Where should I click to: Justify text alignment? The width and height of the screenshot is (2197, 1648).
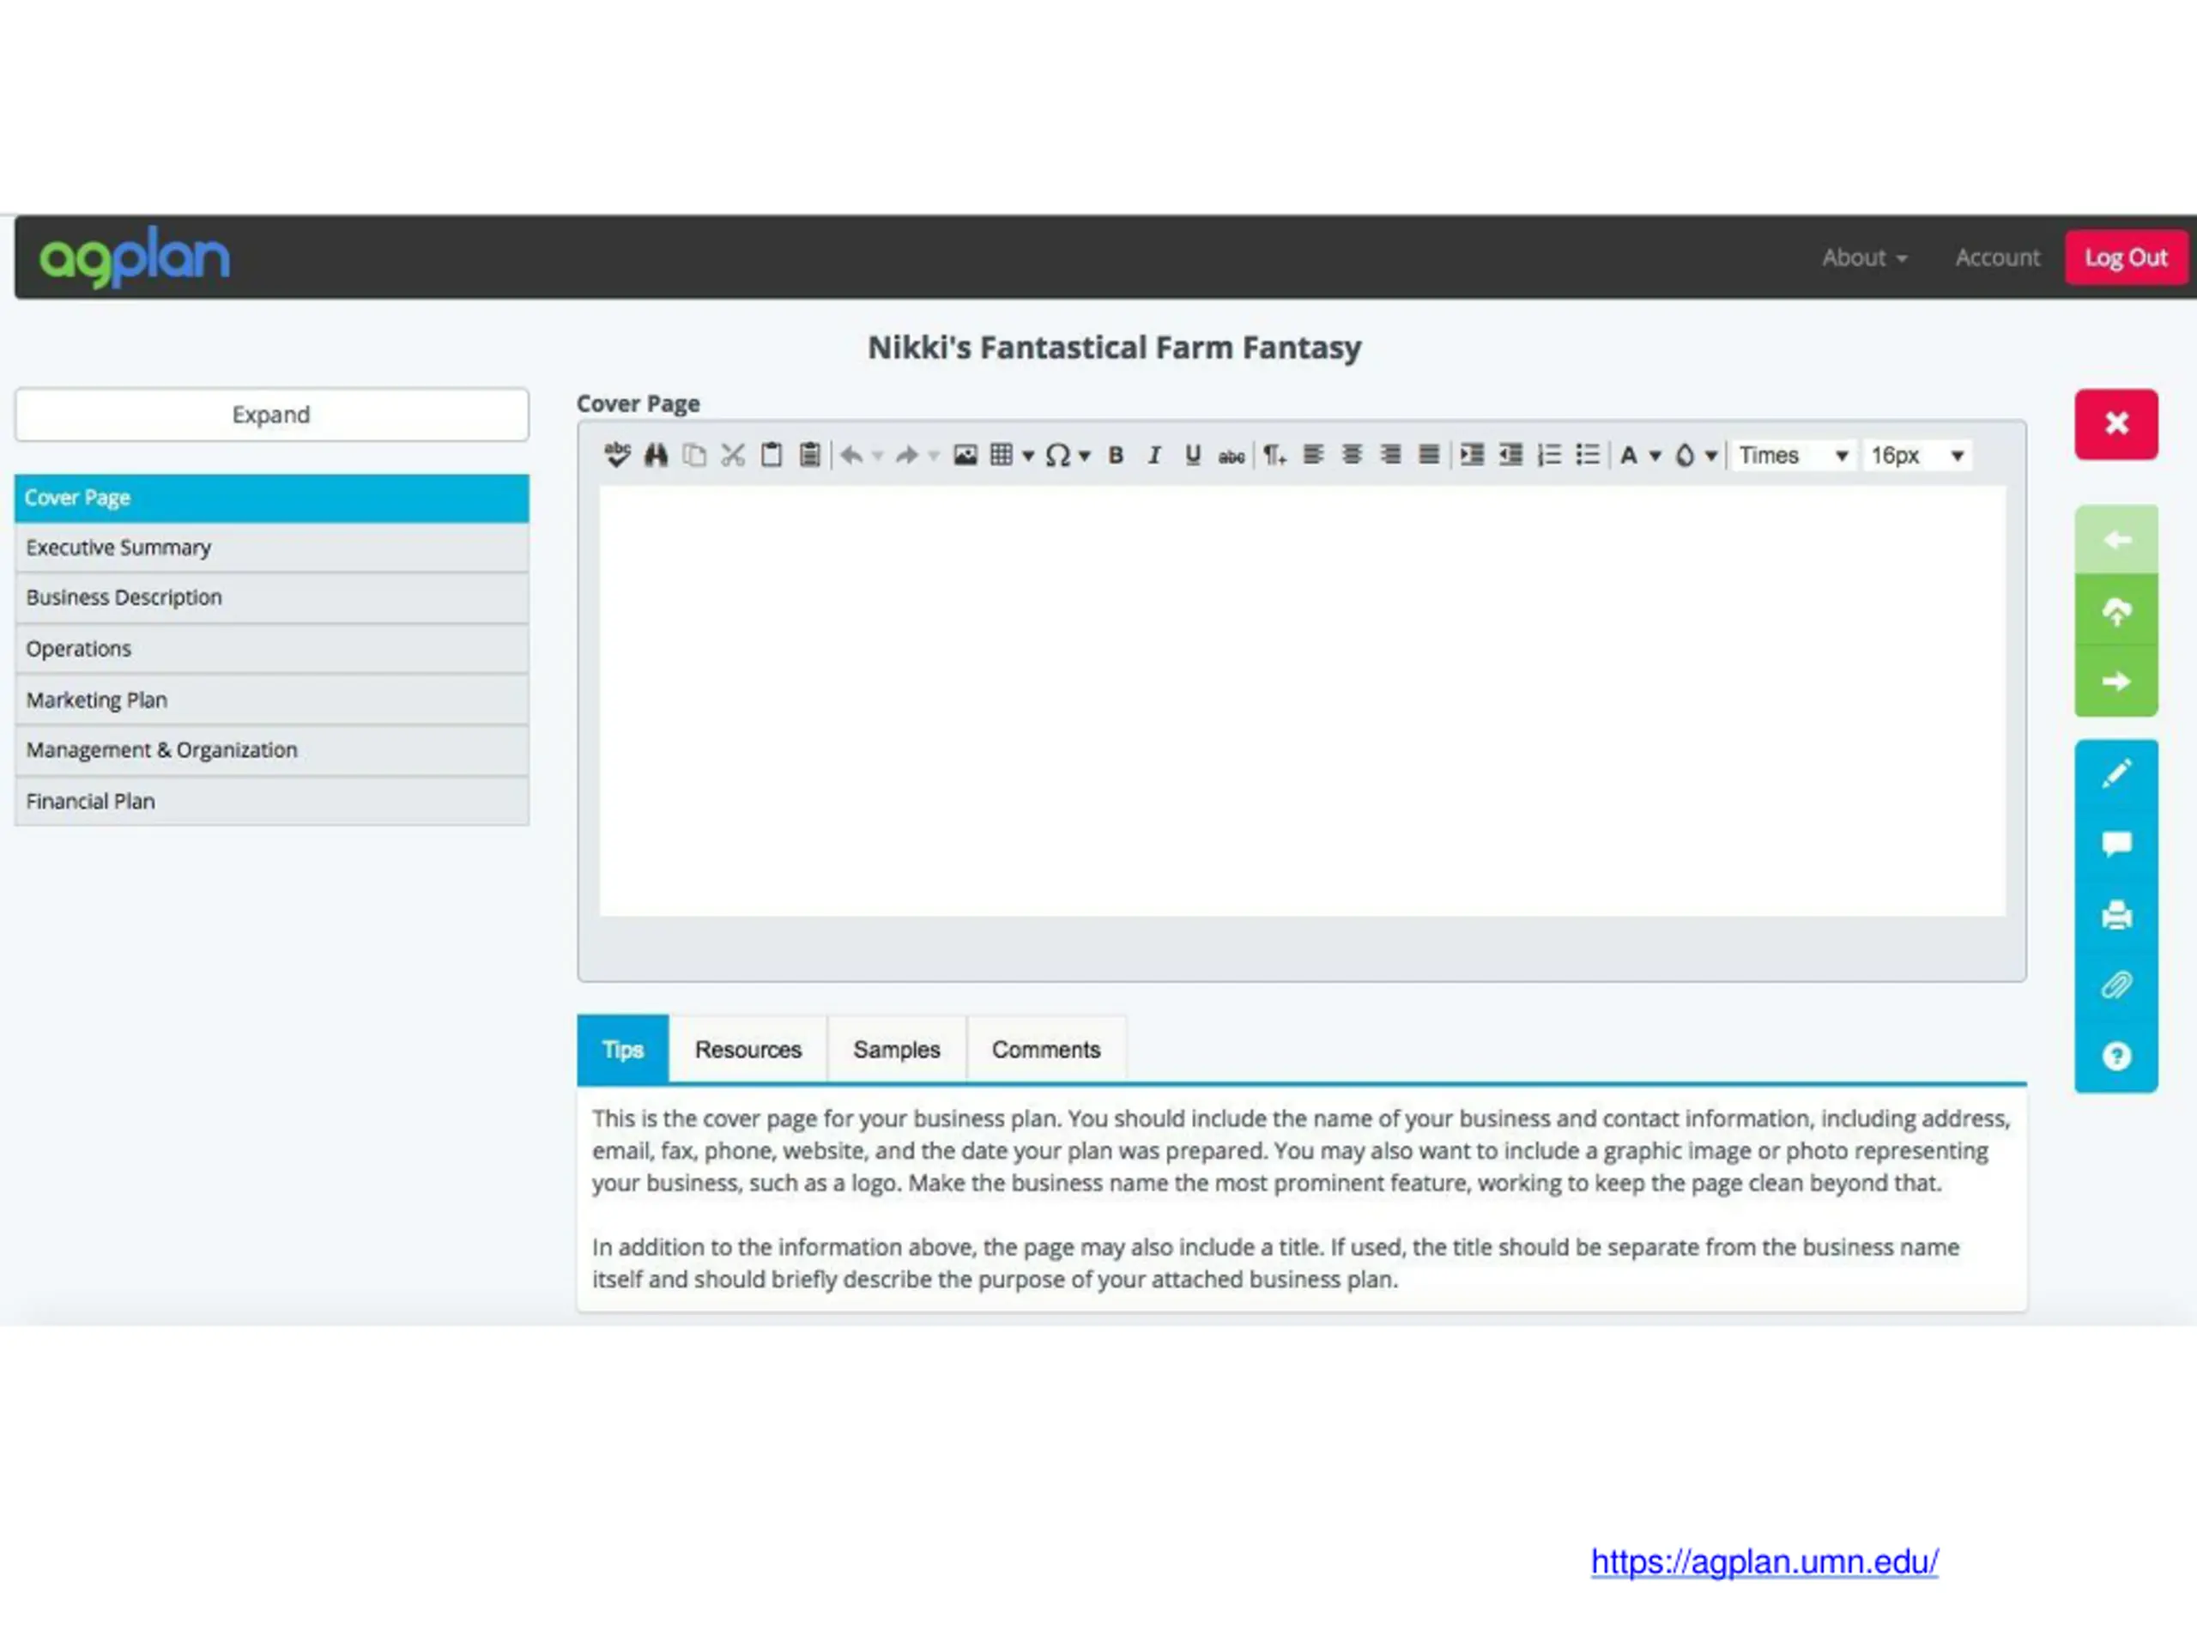point(1428,455)
